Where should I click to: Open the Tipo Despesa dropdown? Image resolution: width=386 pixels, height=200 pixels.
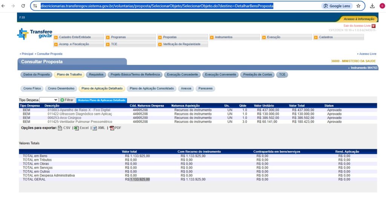(49, 100)
